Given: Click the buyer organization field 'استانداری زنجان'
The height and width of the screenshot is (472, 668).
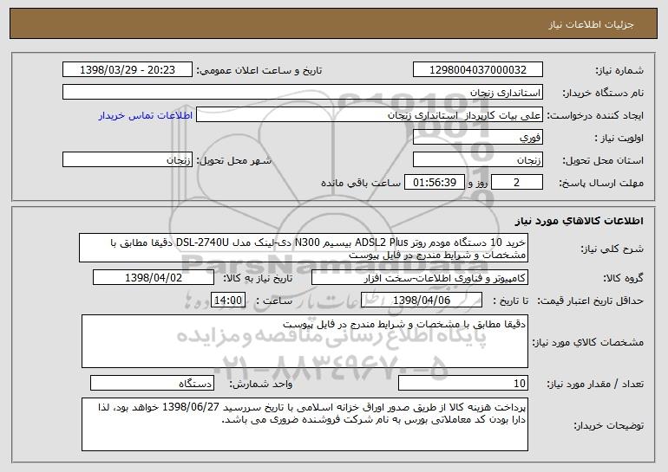Looking at the screenshot, I should (303, 93).
